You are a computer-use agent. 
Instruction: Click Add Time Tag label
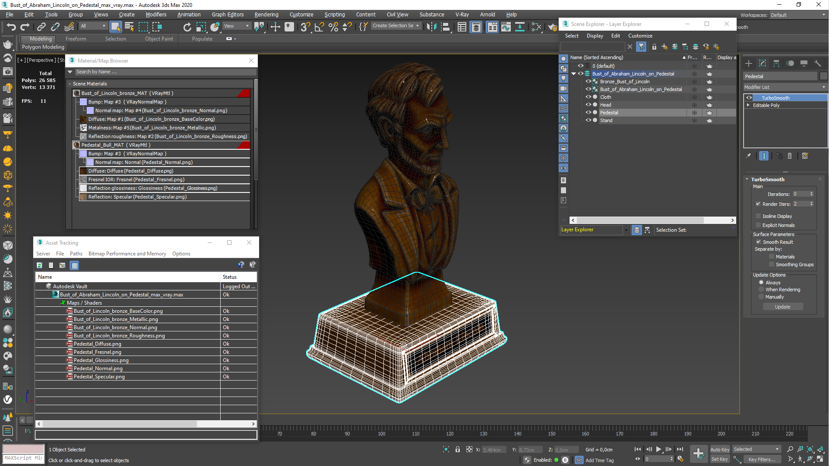pyautogui.click(x=599, y=460)
